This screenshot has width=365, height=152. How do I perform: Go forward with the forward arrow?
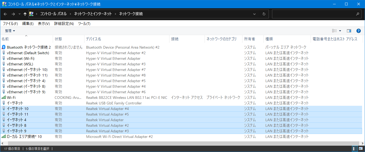point(13,14)
